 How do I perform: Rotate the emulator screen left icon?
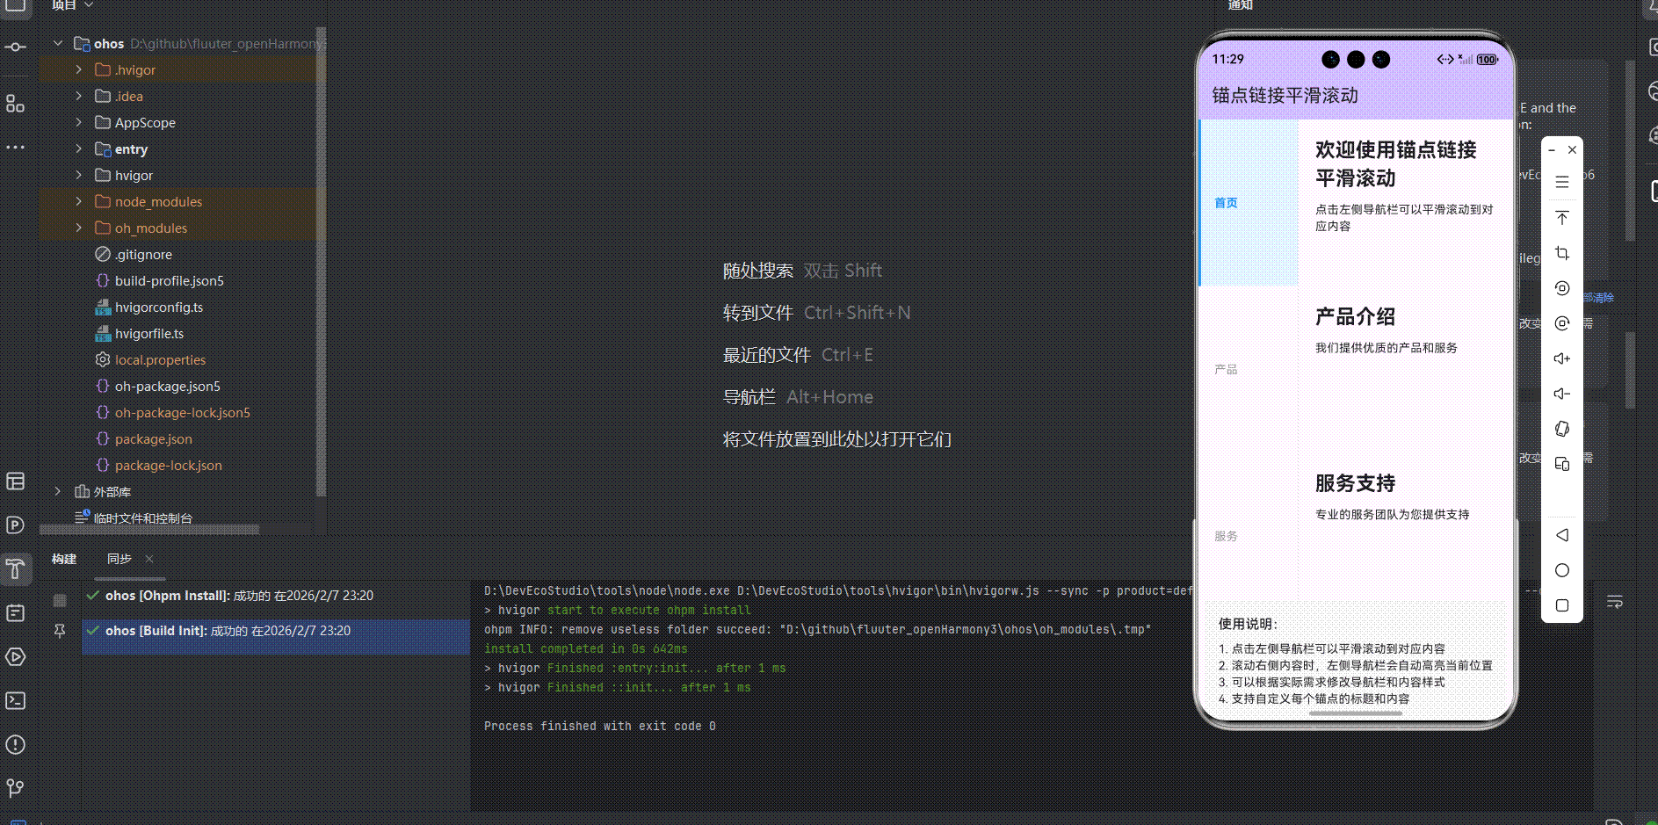pyautogui.click(x=1561, y=288)
